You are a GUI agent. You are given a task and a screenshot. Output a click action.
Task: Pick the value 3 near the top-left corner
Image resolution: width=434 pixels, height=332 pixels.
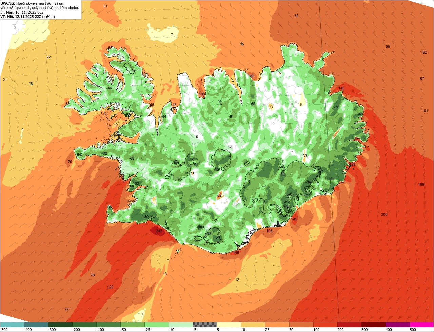15,27
